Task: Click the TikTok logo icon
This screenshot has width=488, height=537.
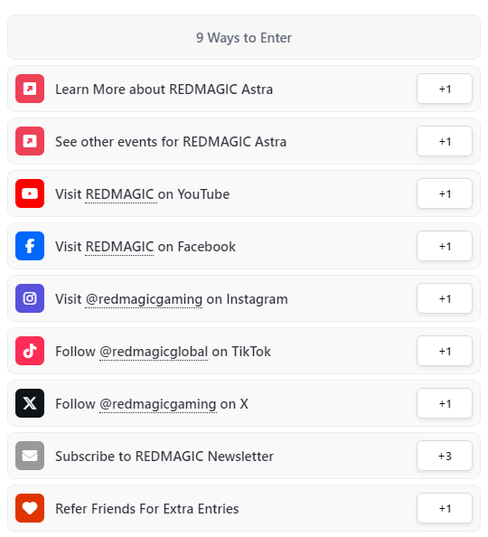Action: click(x=30, y=351)
